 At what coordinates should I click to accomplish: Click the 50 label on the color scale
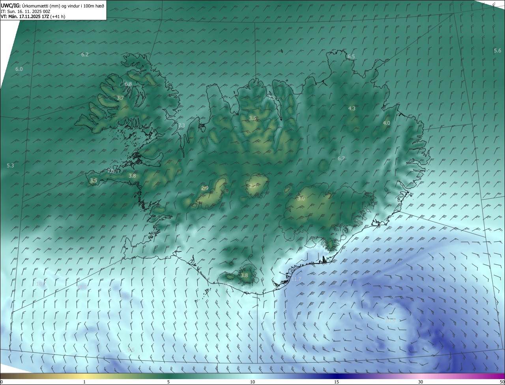tap(502, 382)
